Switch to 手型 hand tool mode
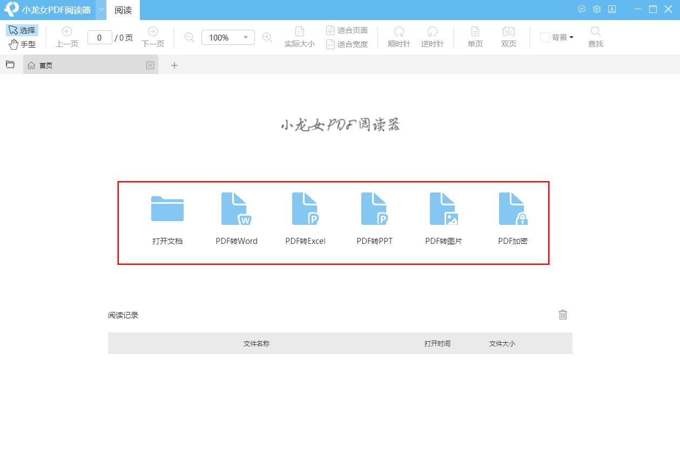 coord(22,44)
